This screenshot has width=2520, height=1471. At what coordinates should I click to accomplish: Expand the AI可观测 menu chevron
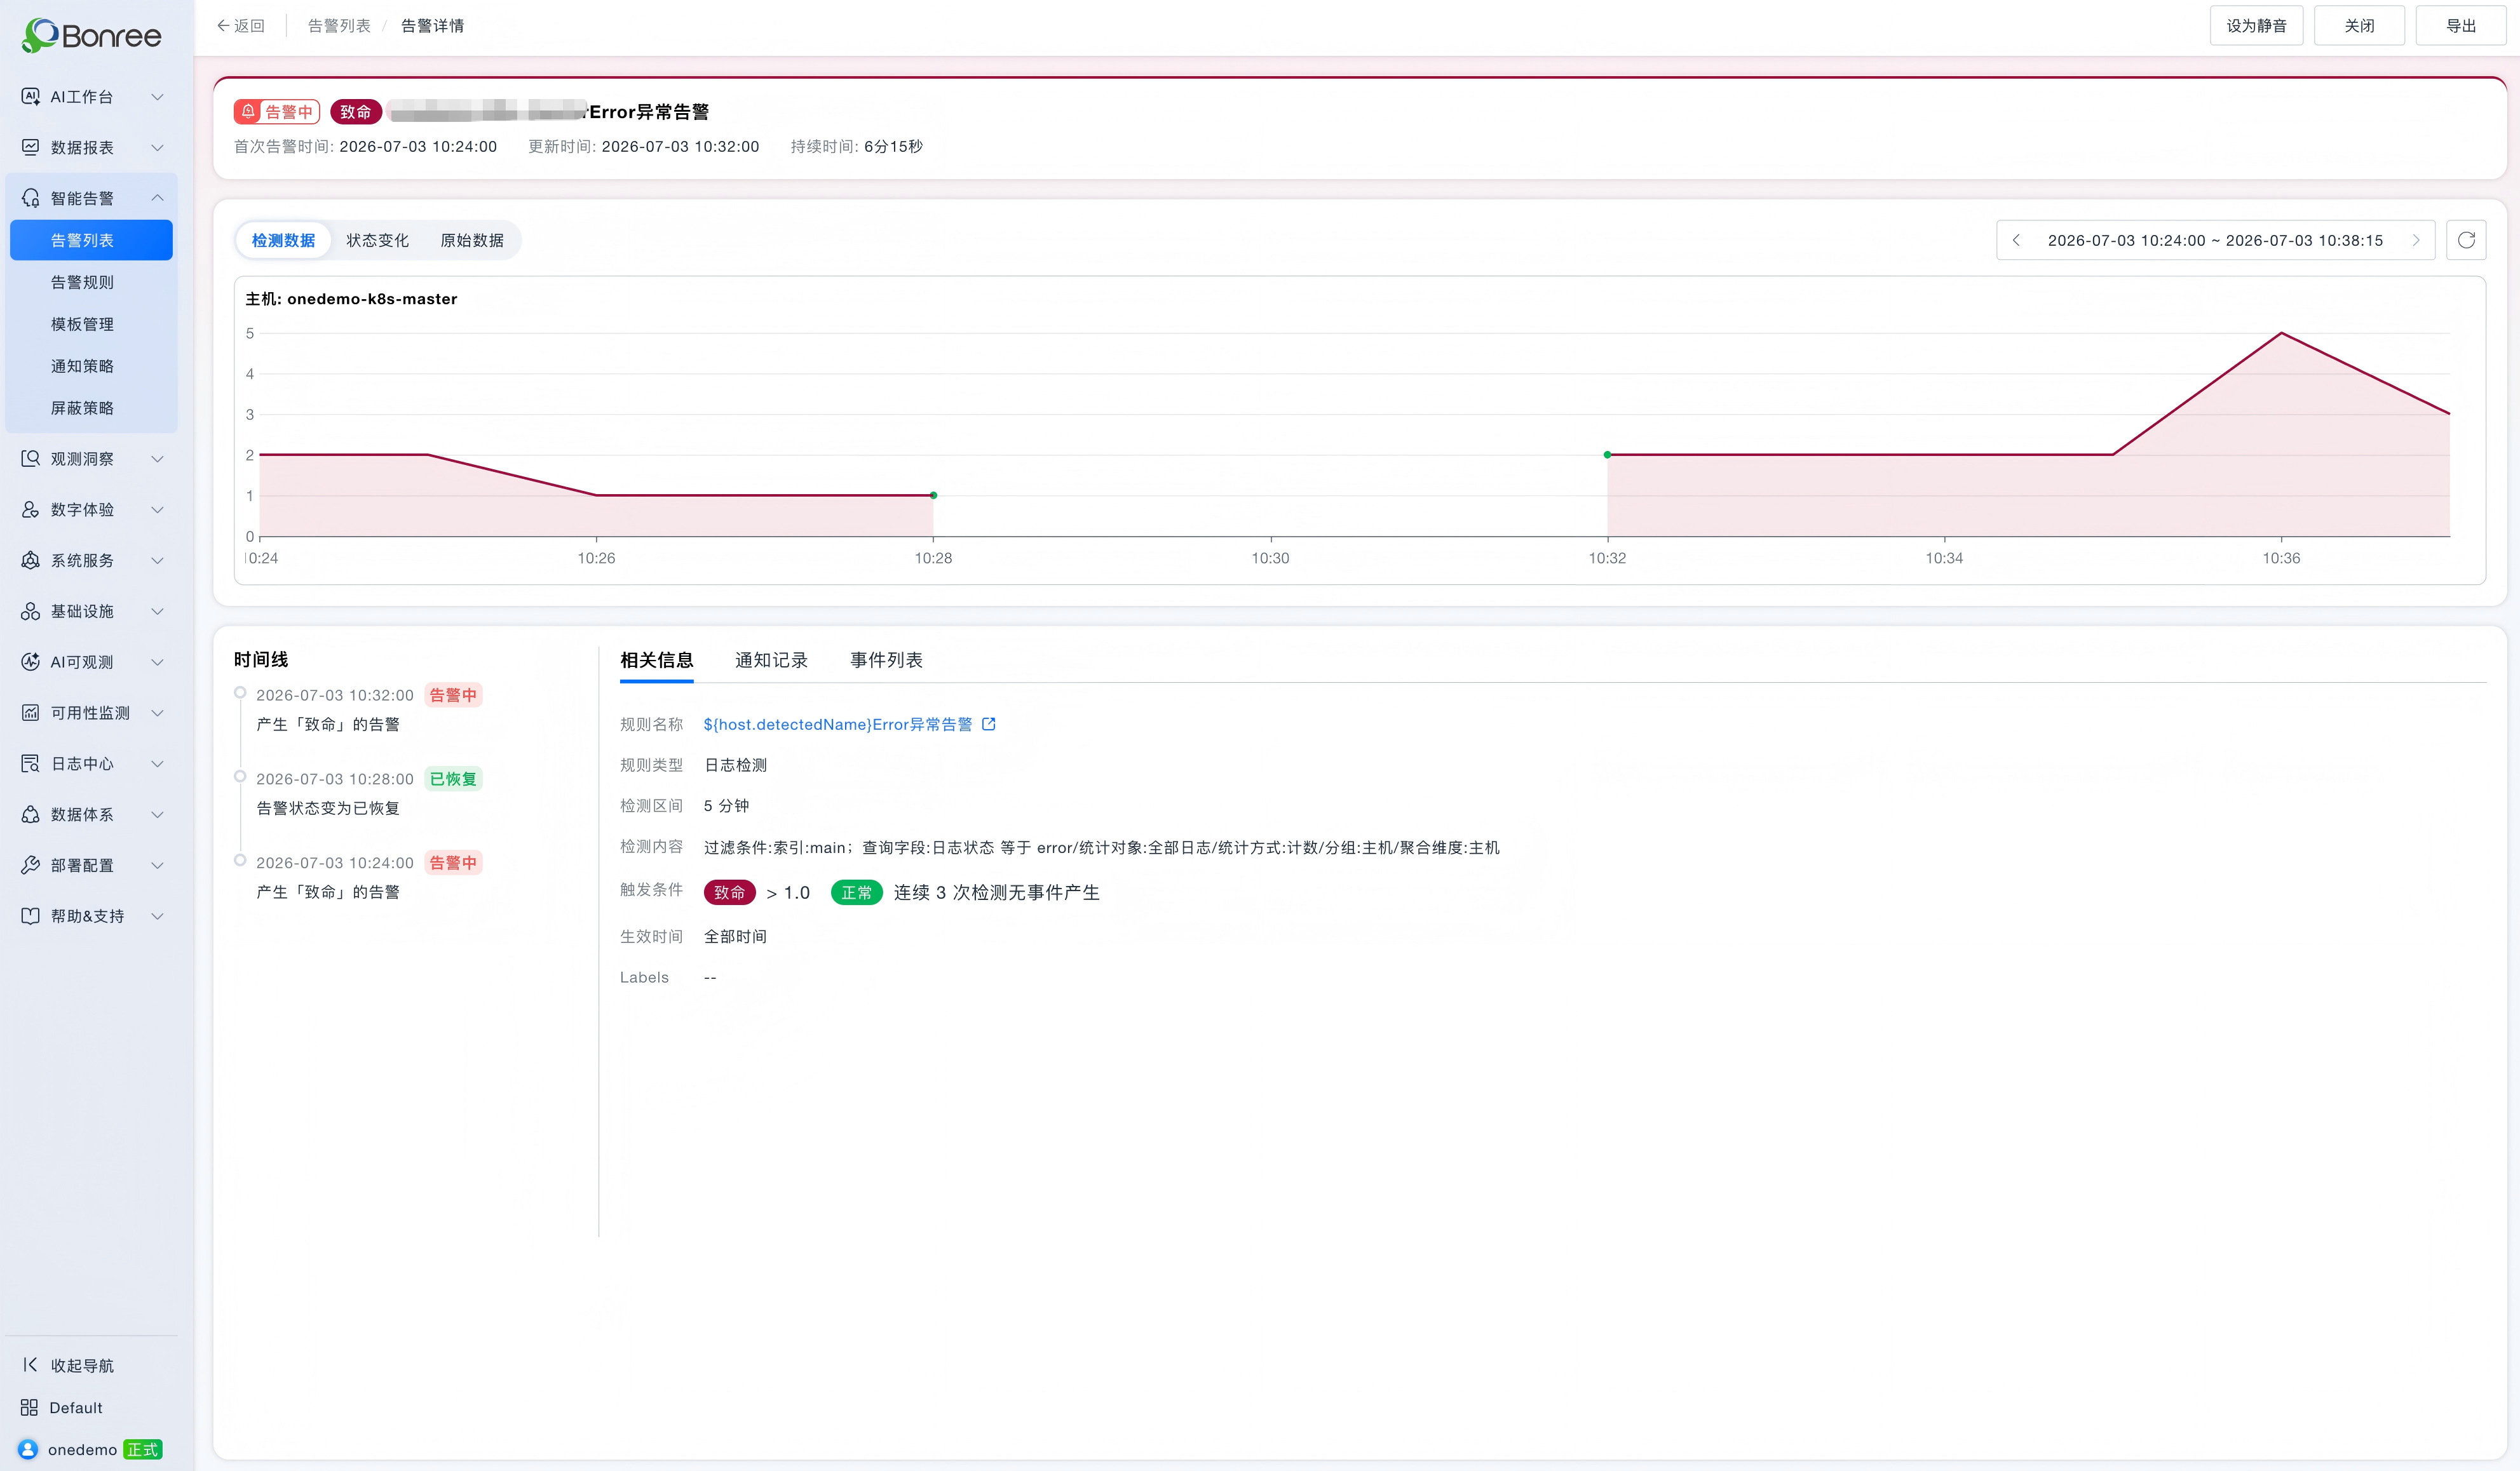pos(157,662)
